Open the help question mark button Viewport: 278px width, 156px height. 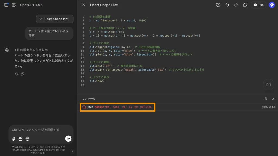tap(72, 152)
